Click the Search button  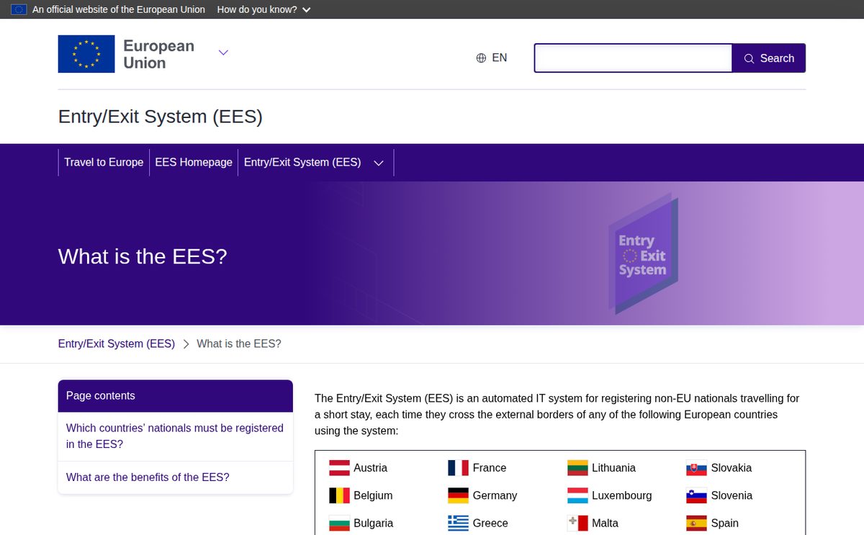pos(769,58)
